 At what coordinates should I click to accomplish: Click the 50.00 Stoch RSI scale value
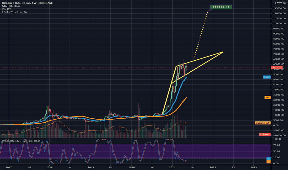click(x=277, y=151)
